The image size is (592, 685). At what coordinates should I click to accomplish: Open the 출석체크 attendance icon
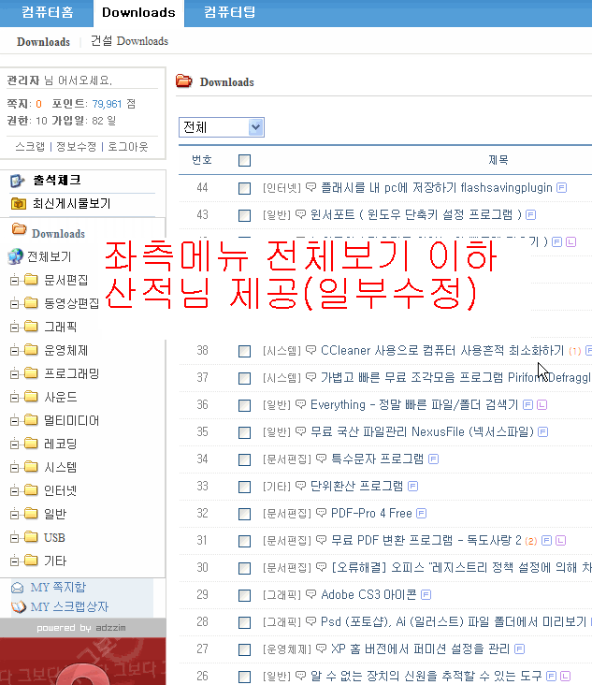point(17,181)
